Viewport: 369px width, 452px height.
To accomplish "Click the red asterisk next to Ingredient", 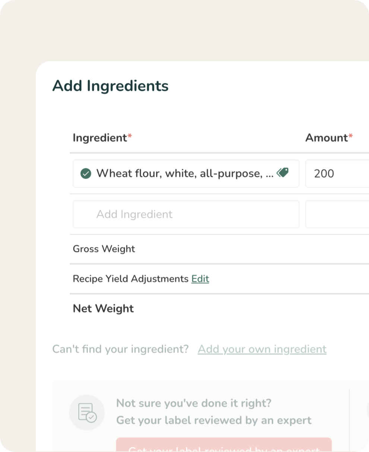I will point(130,136).
